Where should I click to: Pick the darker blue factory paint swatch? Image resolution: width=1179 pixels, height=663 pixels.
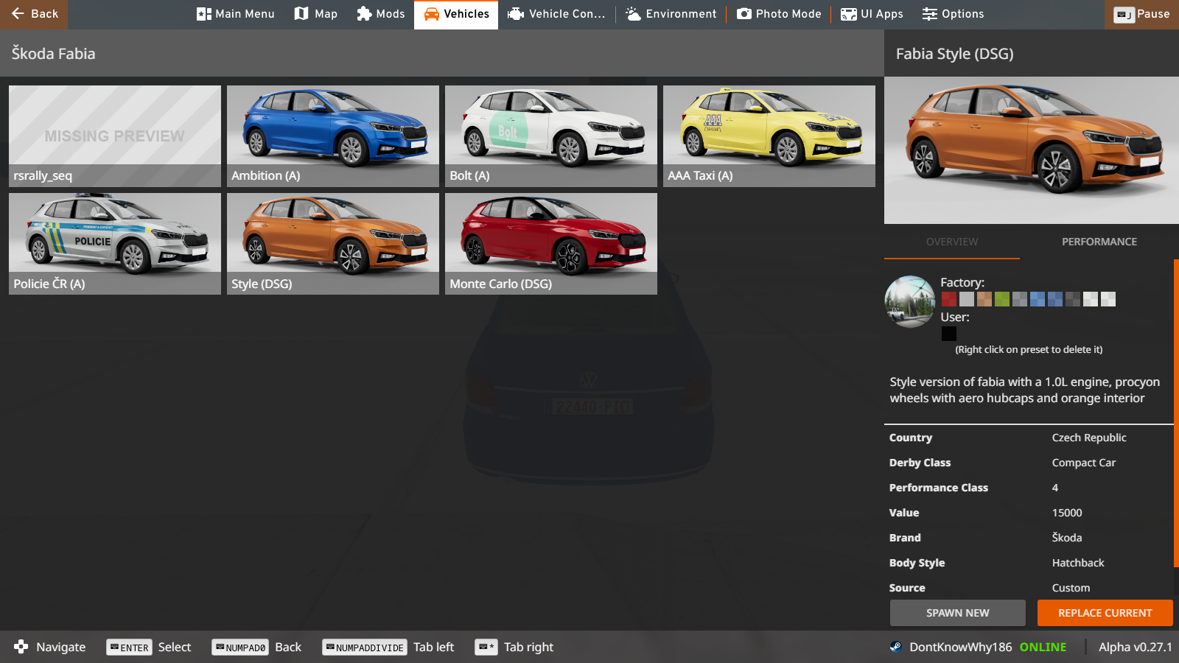(x=1055, y=299)
